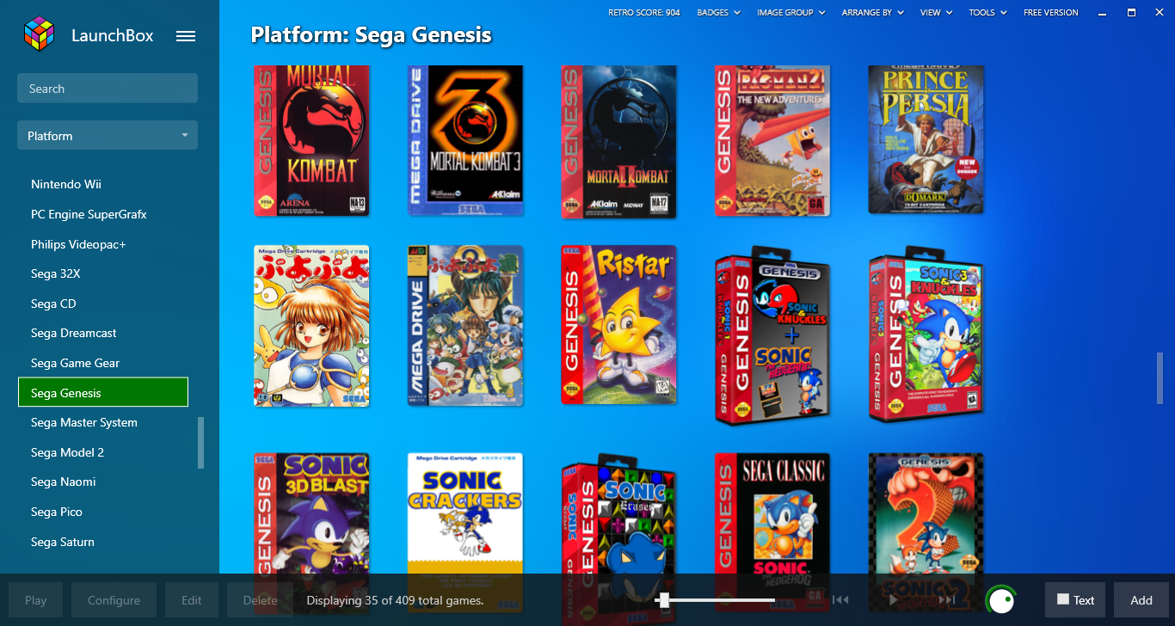1175x626 pixels.
Task: Toggle the Text checkbox button
Action: tap(1075, 600)
